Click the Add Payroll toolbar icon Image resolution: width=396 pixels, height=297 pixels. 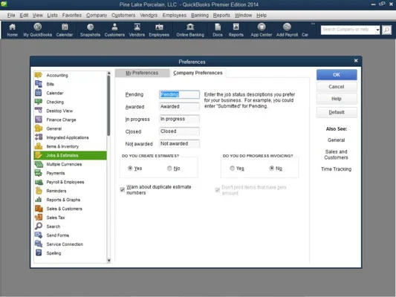pyautogui.click(x=287, y=30)
